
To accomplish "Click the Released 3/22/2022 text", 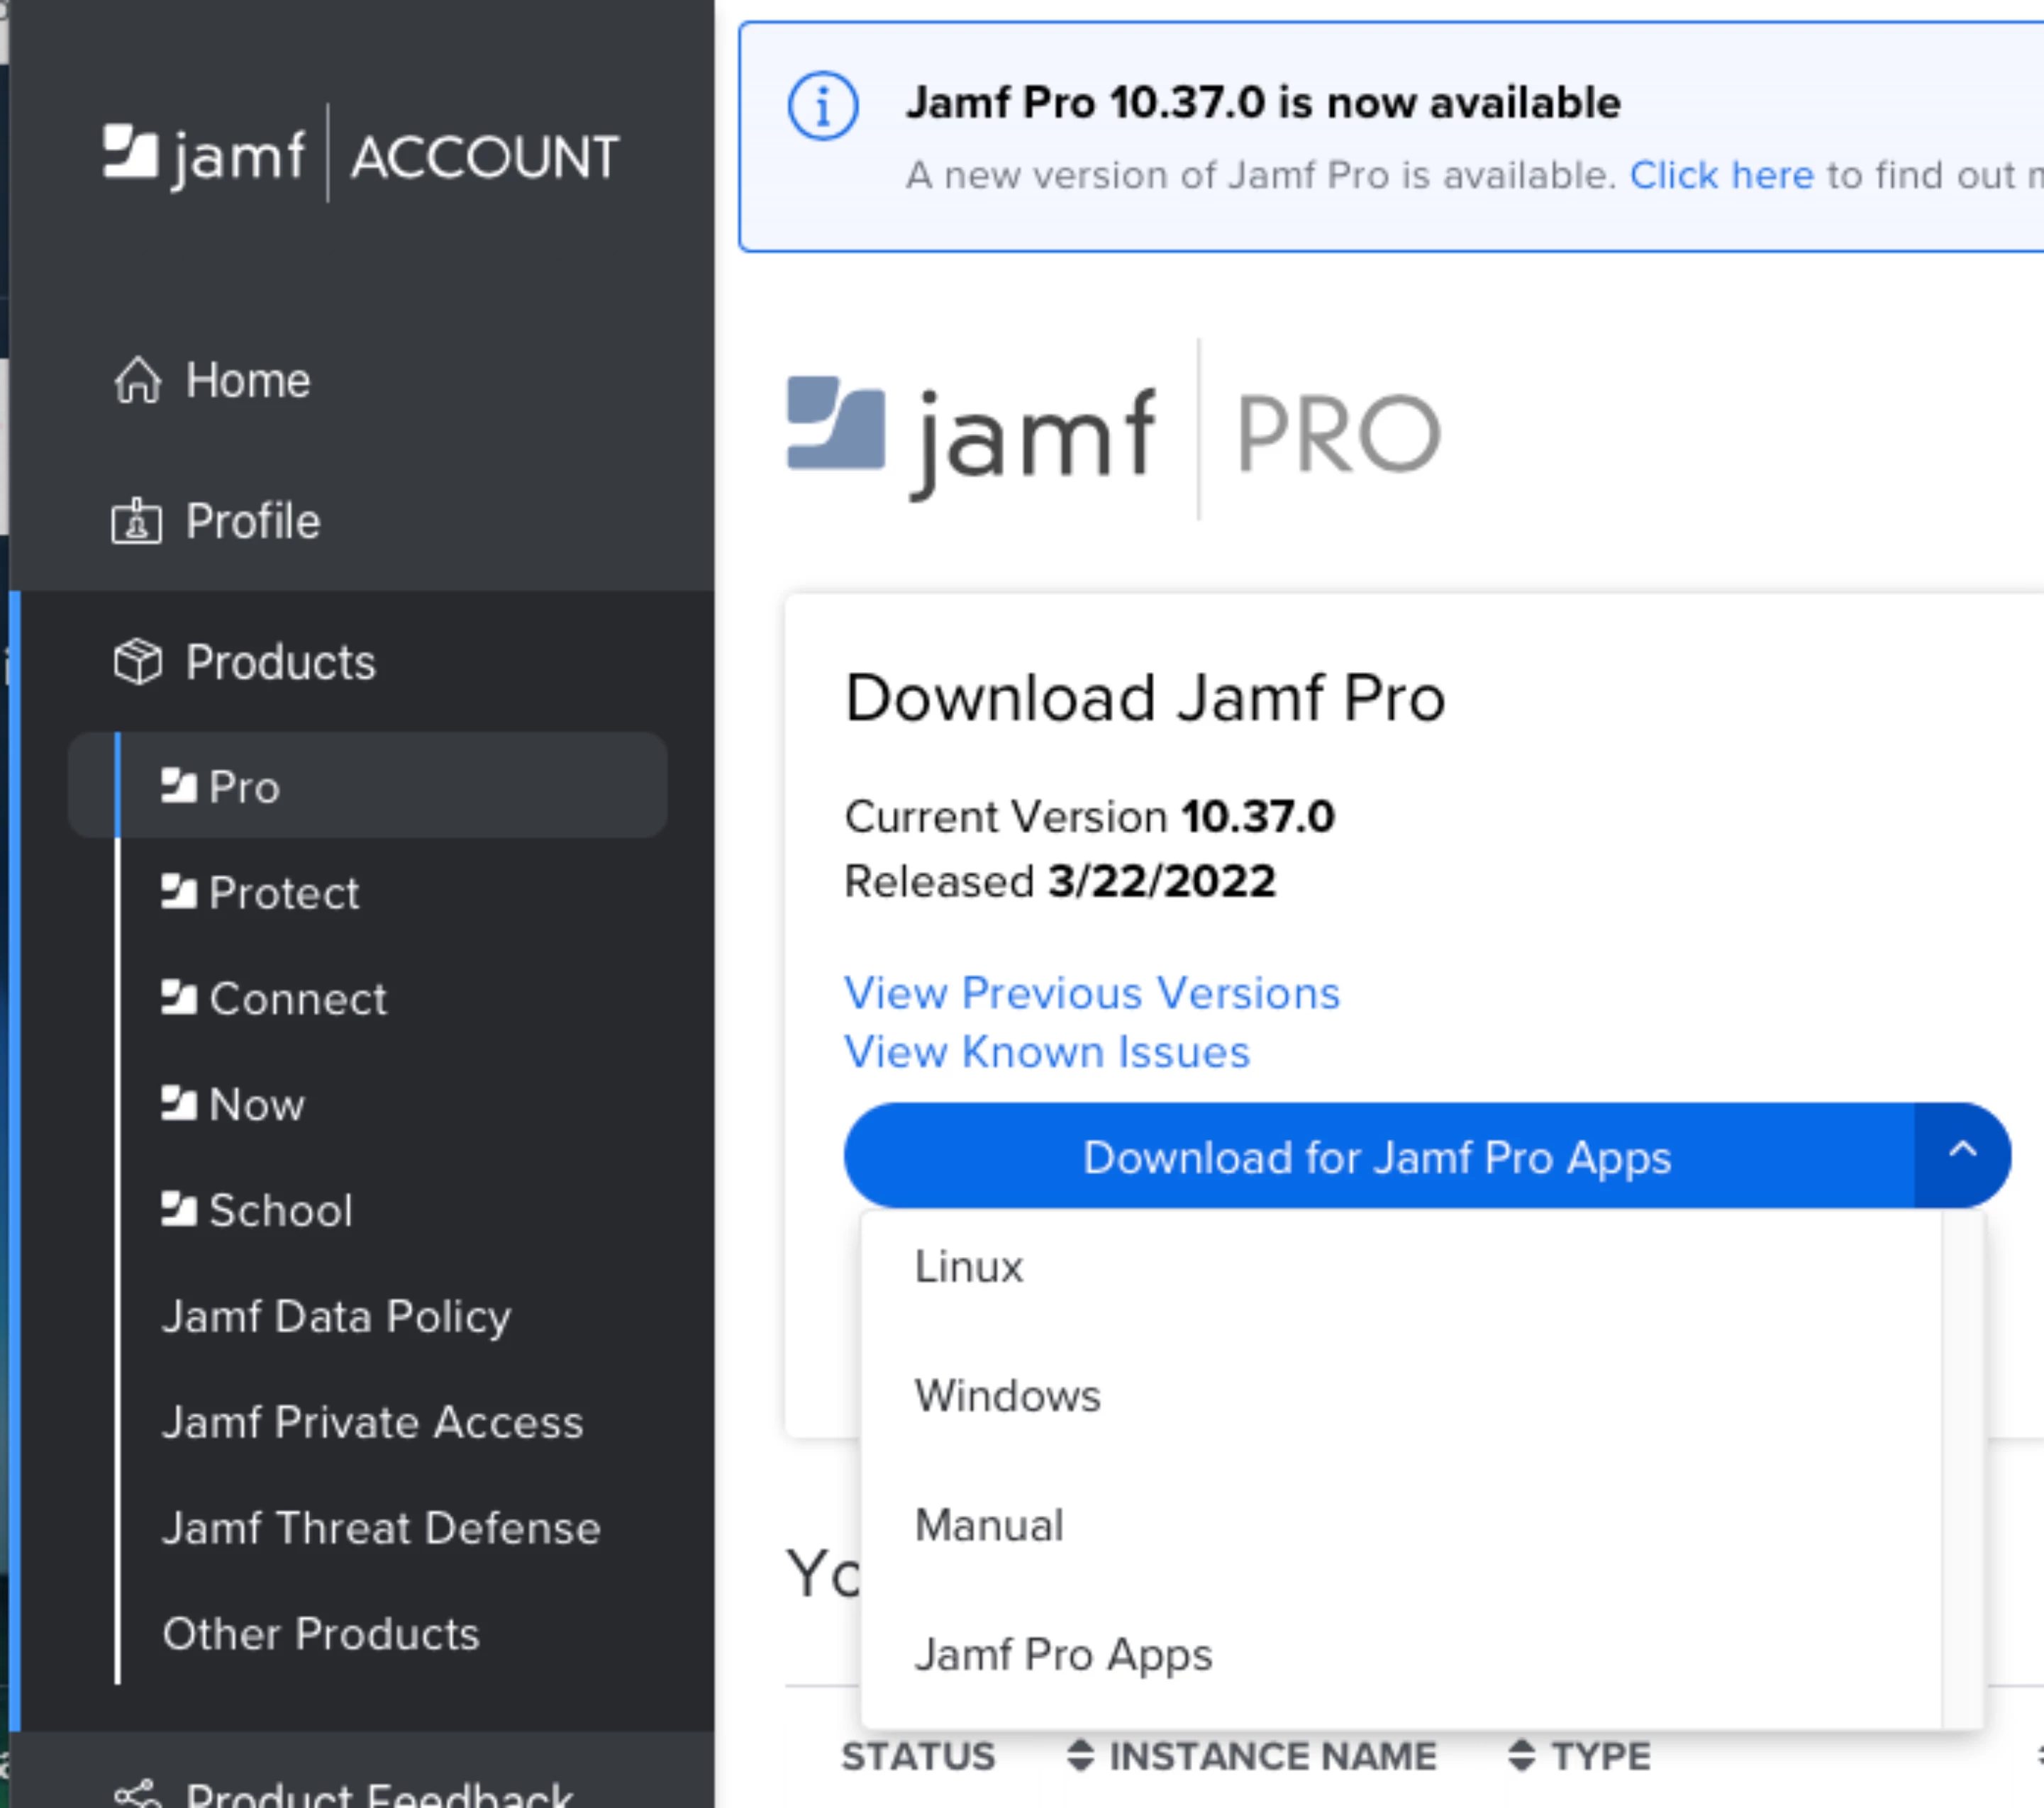I will pyautogui.click(x=1060, y=881).
